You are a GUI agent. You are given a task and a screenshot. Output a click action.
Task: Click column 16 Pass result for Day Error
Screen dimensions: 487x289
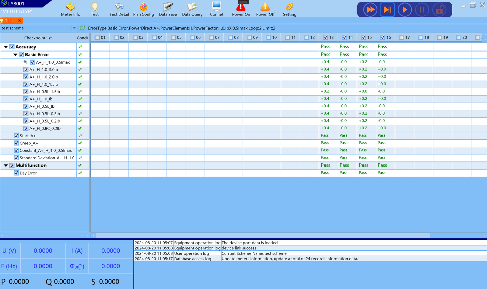pos(381,172)
